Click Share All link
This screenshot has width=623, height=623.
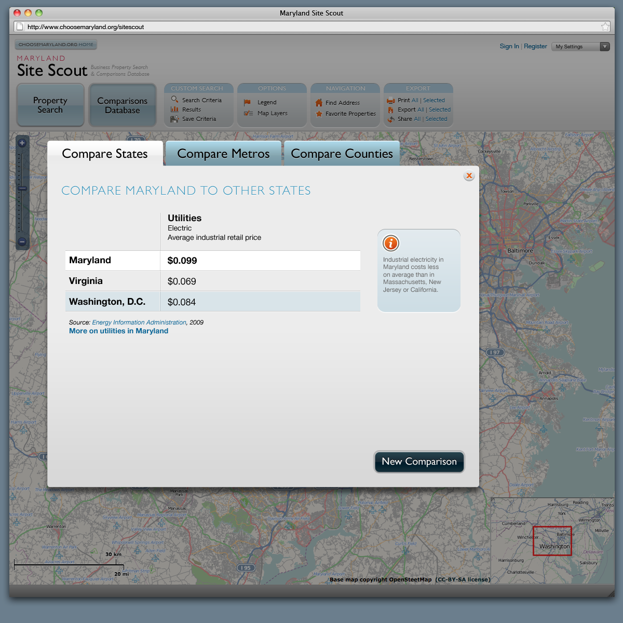417,119
